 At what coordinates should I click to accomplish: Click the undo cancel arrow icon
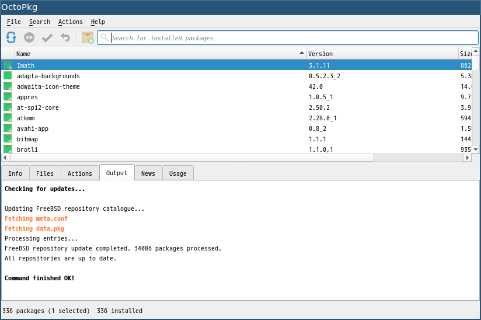65,38
